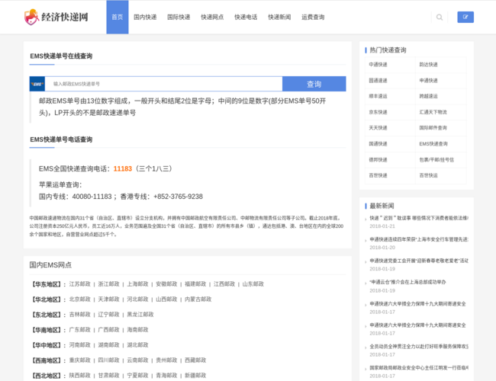This screenshot has width=496, height=381.
Task: Select 陕西邮政 under 西北地区
Action: [79, 376]
